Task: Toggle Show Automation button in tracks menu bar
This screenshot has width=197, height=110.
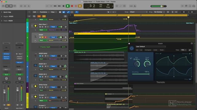Action: click(68, 12)
